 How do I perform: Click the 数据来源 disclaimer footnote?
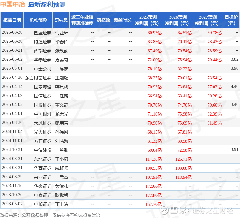[50, 215]
